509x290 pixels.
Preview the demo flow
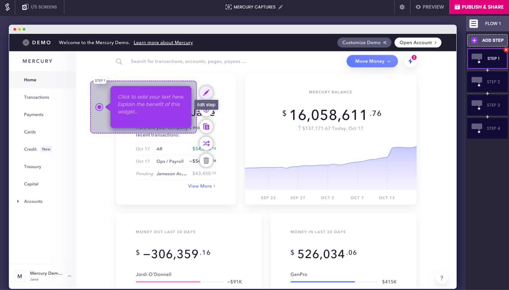(430, 7)
